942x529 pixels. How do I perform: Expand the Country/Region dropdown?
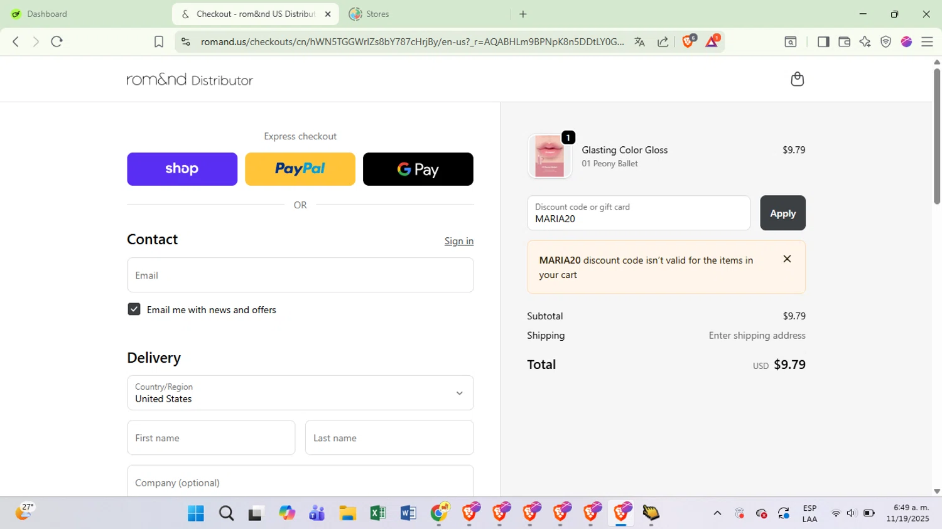click(x=300, y=393)
